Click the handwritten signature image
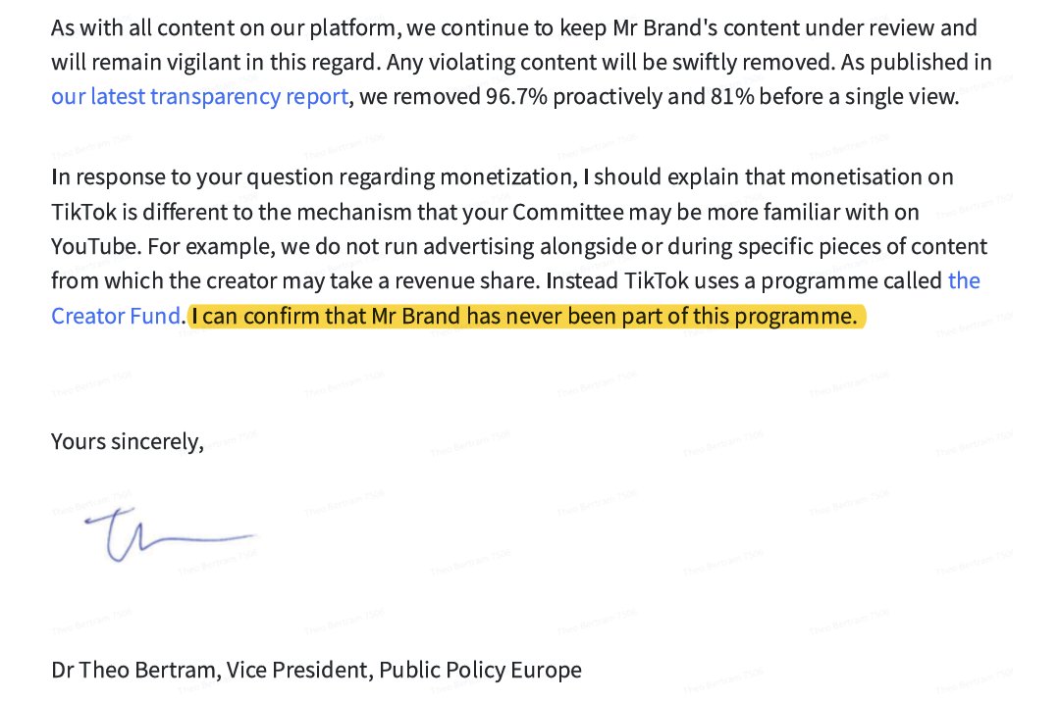This screenshot has width=1060, height=702. 167,536
